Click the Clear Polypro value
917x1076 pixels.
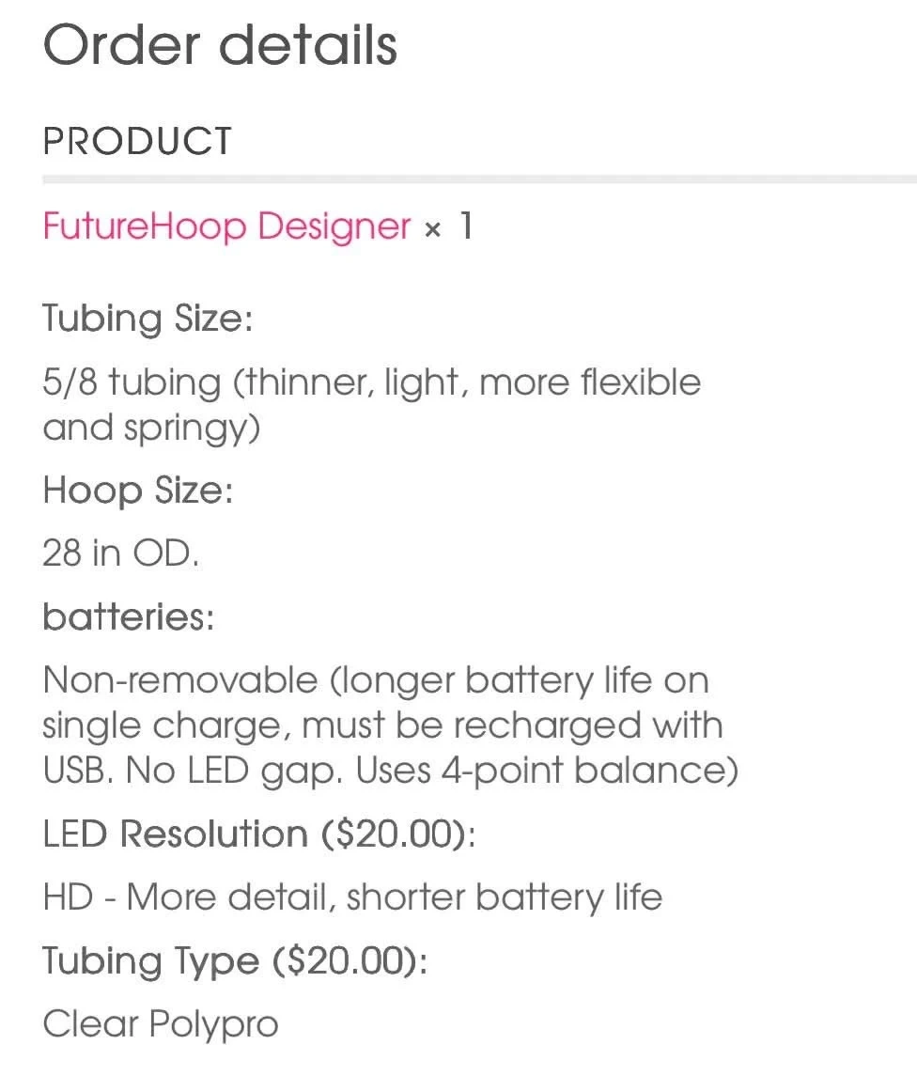tap(161, 1024)
